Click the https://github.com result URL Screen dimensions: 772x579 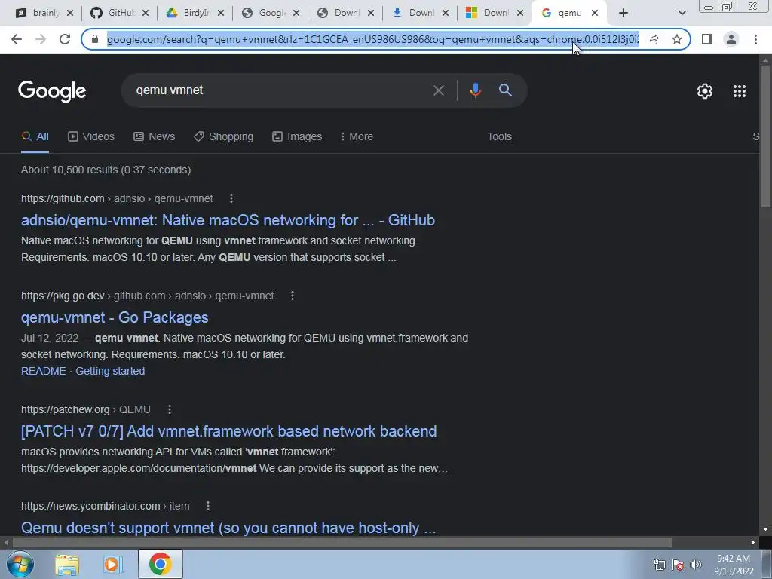pyautogui.click(x=117, y=198)
